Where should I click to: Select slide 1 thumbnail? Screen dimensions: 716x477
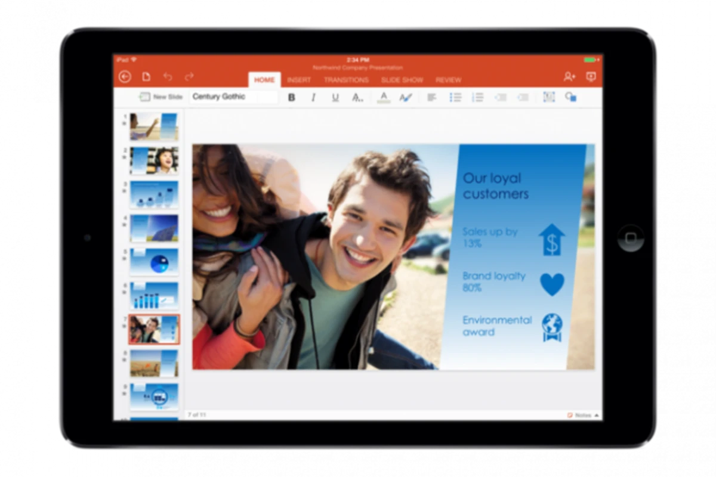[154, 126]
